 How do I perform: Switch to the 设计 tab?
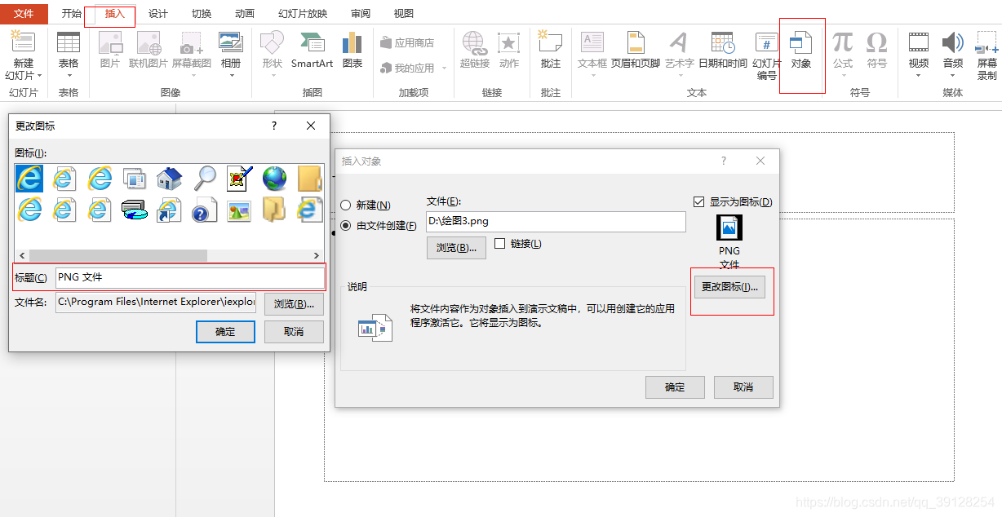point(158,14)
